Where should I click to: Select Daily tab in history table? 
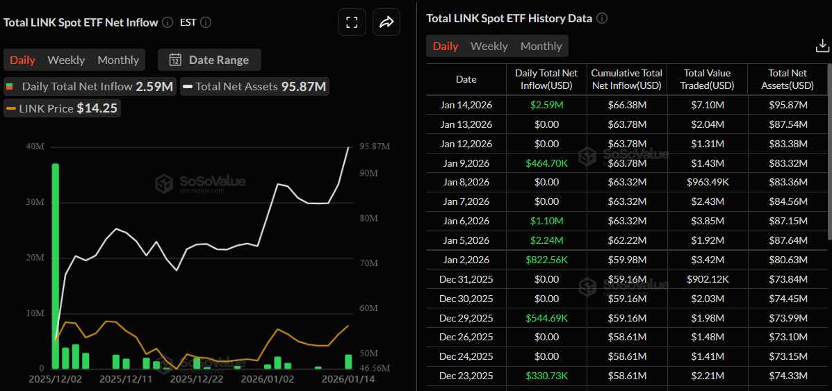coord(446,46)
